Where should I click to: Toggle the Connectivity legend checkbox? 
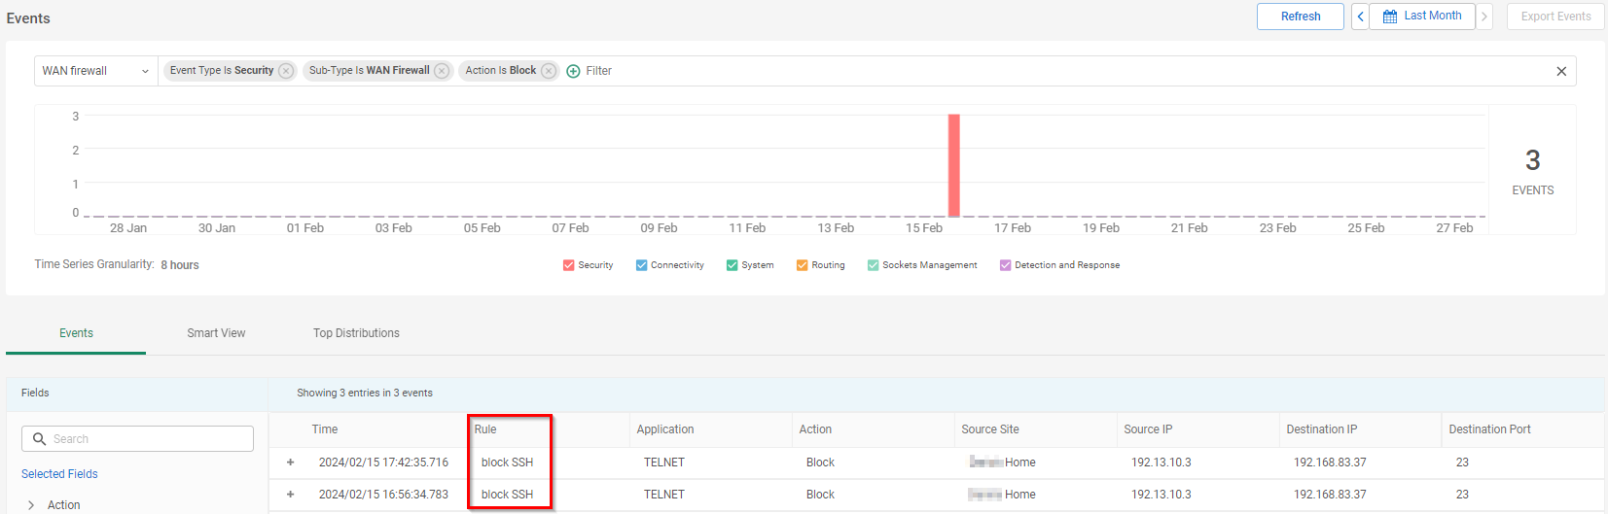tap(641, 265)
